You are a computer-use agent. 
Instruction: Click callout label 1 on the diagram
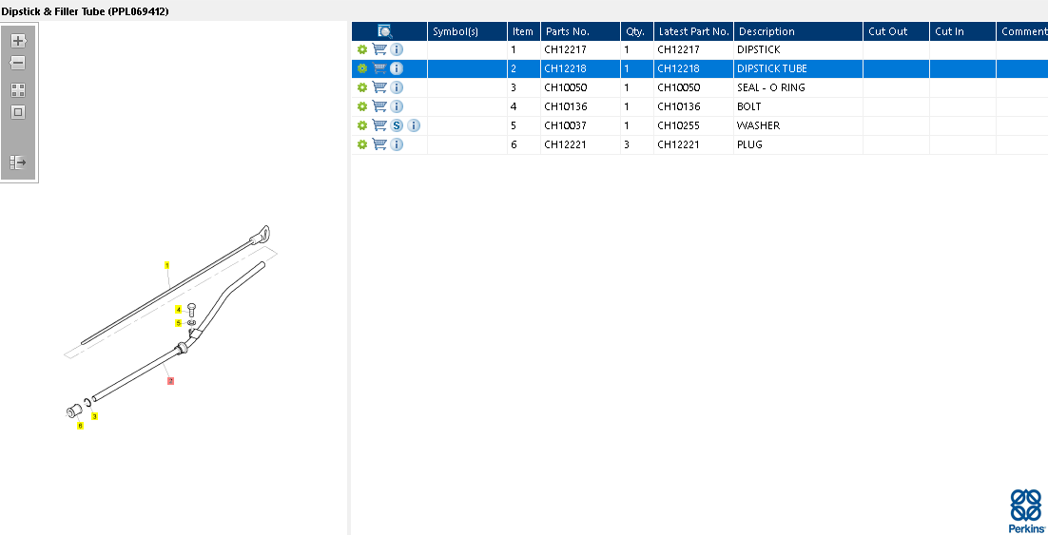pyautogui.click(x=167, y=265)
